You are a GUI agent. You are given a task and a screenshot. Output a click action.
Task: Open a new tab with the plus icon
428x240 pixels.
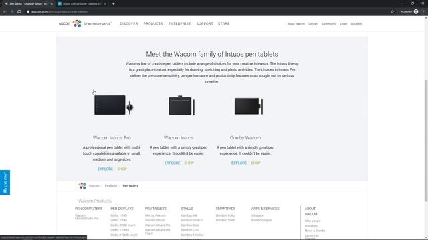(113, 4)
